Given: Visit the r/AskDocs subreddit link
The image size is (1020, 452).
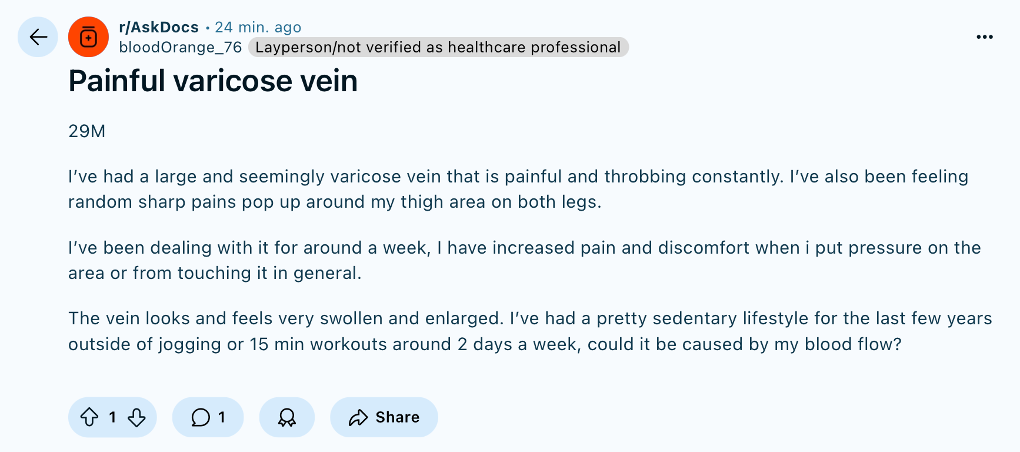Looking at the screenshot, I should [x=159, y=27].
